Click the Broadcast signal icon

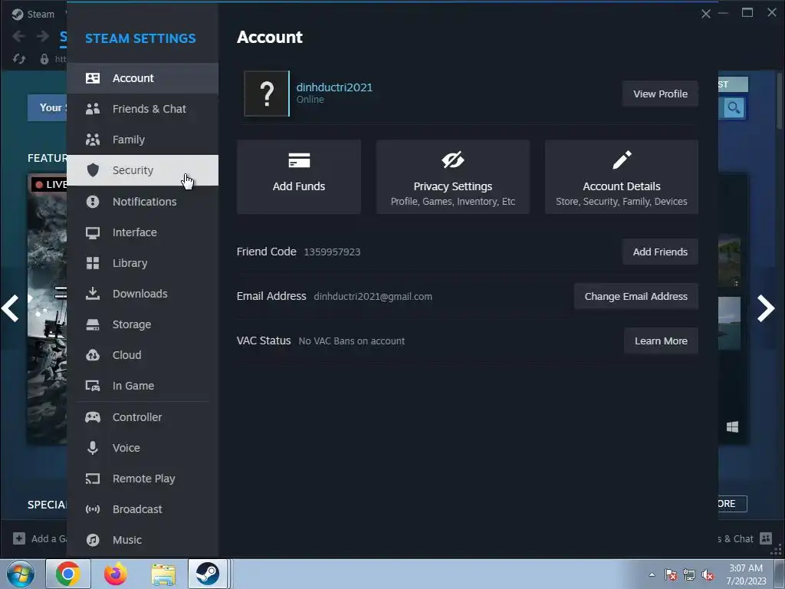click(x=93, y=509)
